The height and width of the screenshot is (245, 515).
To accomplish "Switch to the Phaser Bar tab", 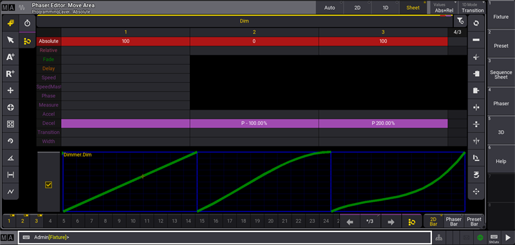I will click(x=454, y=221).
